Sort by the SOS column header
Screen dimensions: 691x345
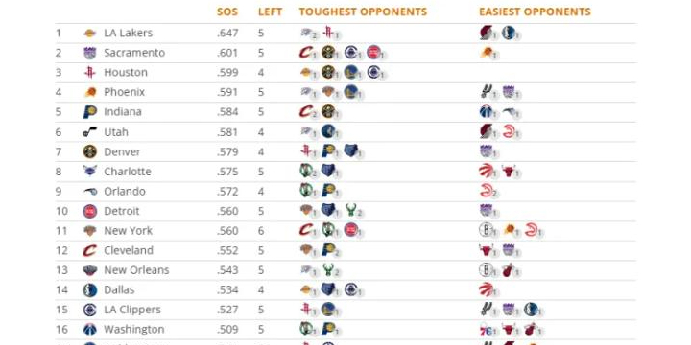tap(227, 11)
